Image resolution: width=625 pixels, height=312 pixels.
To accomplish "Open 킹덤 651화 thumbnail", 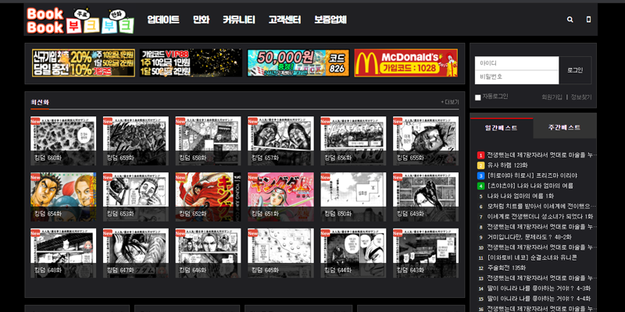I will tap(280, 197).
